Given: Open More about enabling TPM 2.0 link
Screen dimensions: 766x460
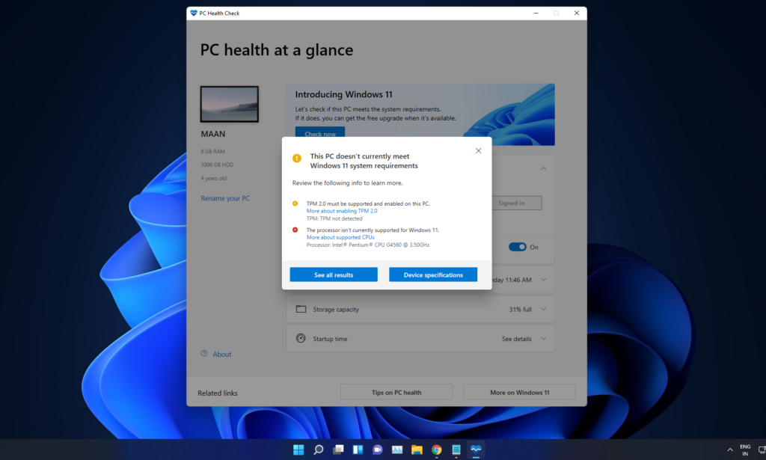Looking at the screenshot, I should pos(342,211).
